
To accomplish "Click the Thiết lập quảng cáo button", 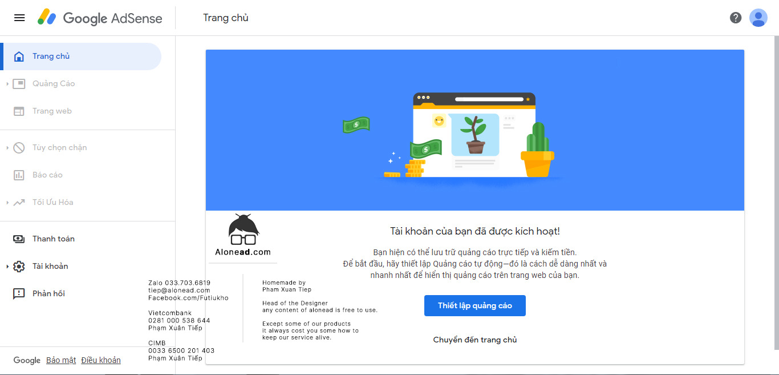I will (x=475, y=305).
